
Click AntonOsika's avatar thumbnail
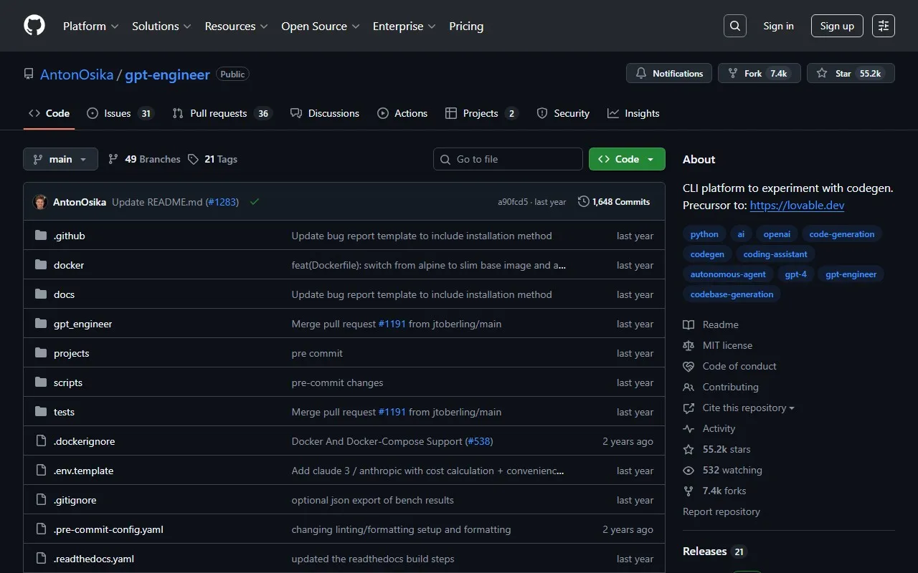coord(40,202)
